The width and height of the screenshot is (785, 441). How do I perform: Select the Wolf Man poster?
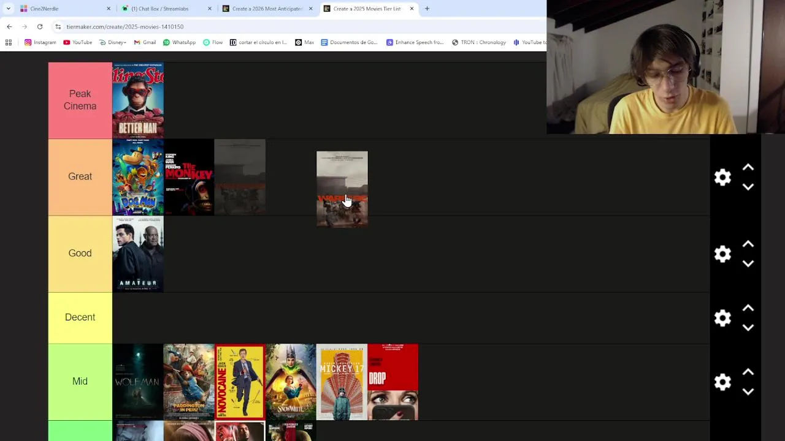[138, 382]
